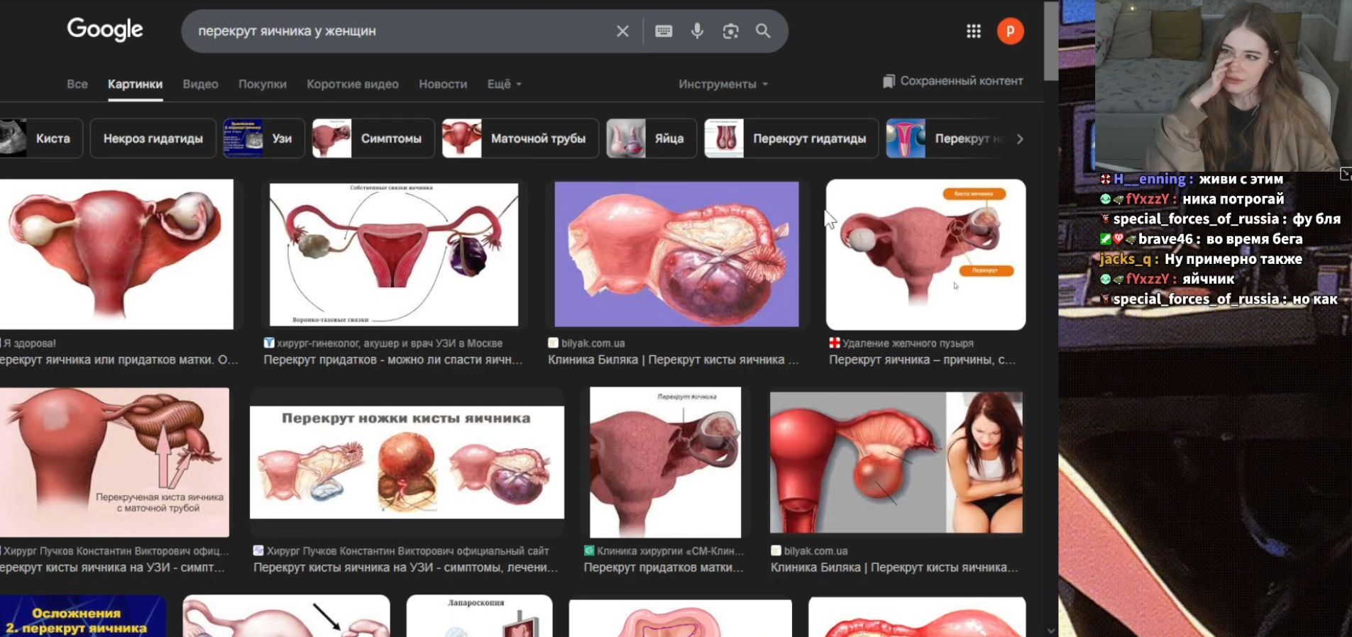This screenshot has width=1352, height=637.
Task: Open the Лапароскопия image thumbnail
Action: coord(479,616)
